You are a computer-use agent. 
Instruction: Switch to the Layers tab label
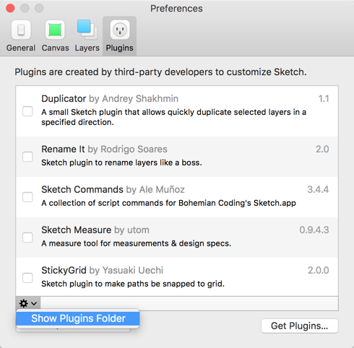coord(87,48)
